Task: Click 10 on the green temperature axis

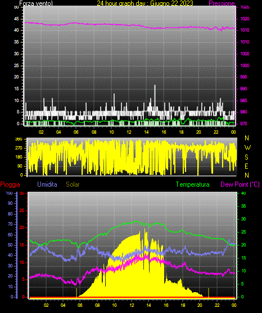Action: [243, 271]
